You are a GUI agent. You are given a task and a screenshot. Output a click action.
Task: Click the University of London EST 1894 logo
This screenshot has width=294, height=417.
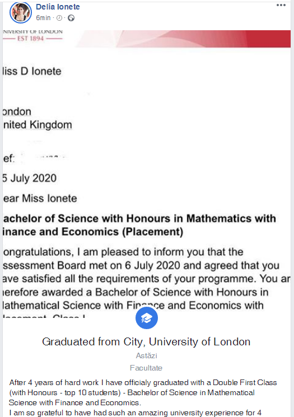[32, 35]
